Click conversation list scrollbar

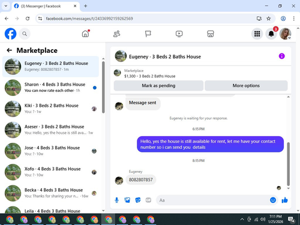(103, 88)
